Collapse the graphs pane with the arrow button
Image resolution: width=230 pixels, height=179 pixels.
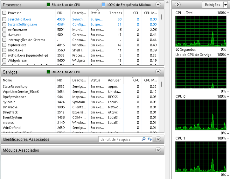coord(178,4)
